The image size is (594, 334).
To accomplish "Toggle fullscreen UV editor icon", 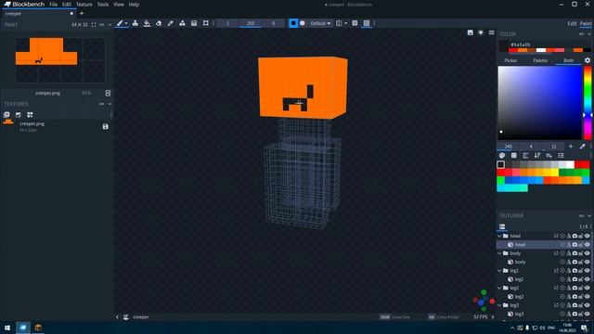I will (x=94, y=25).
